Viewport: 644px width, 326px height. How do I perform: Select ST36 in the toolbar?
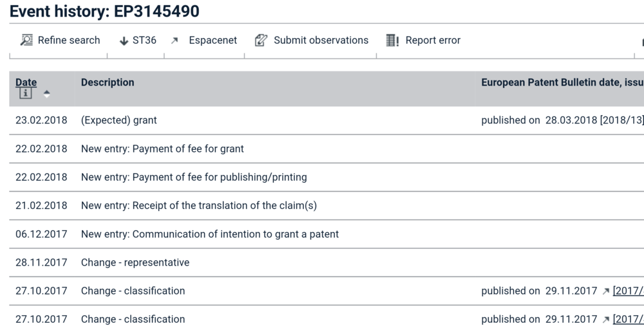[144, 41]
